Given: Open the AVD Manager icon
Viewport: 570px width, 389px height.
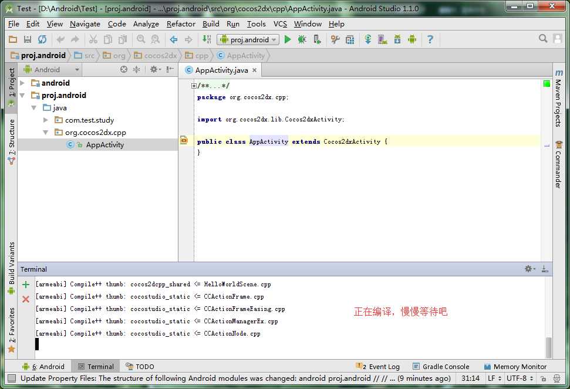Looking at the screenshot, I should pyautogui.click(x=382, y=39).
